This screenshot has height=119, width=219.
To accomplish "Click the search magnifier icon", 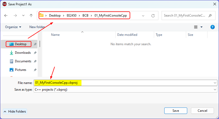I will (210, 16).
